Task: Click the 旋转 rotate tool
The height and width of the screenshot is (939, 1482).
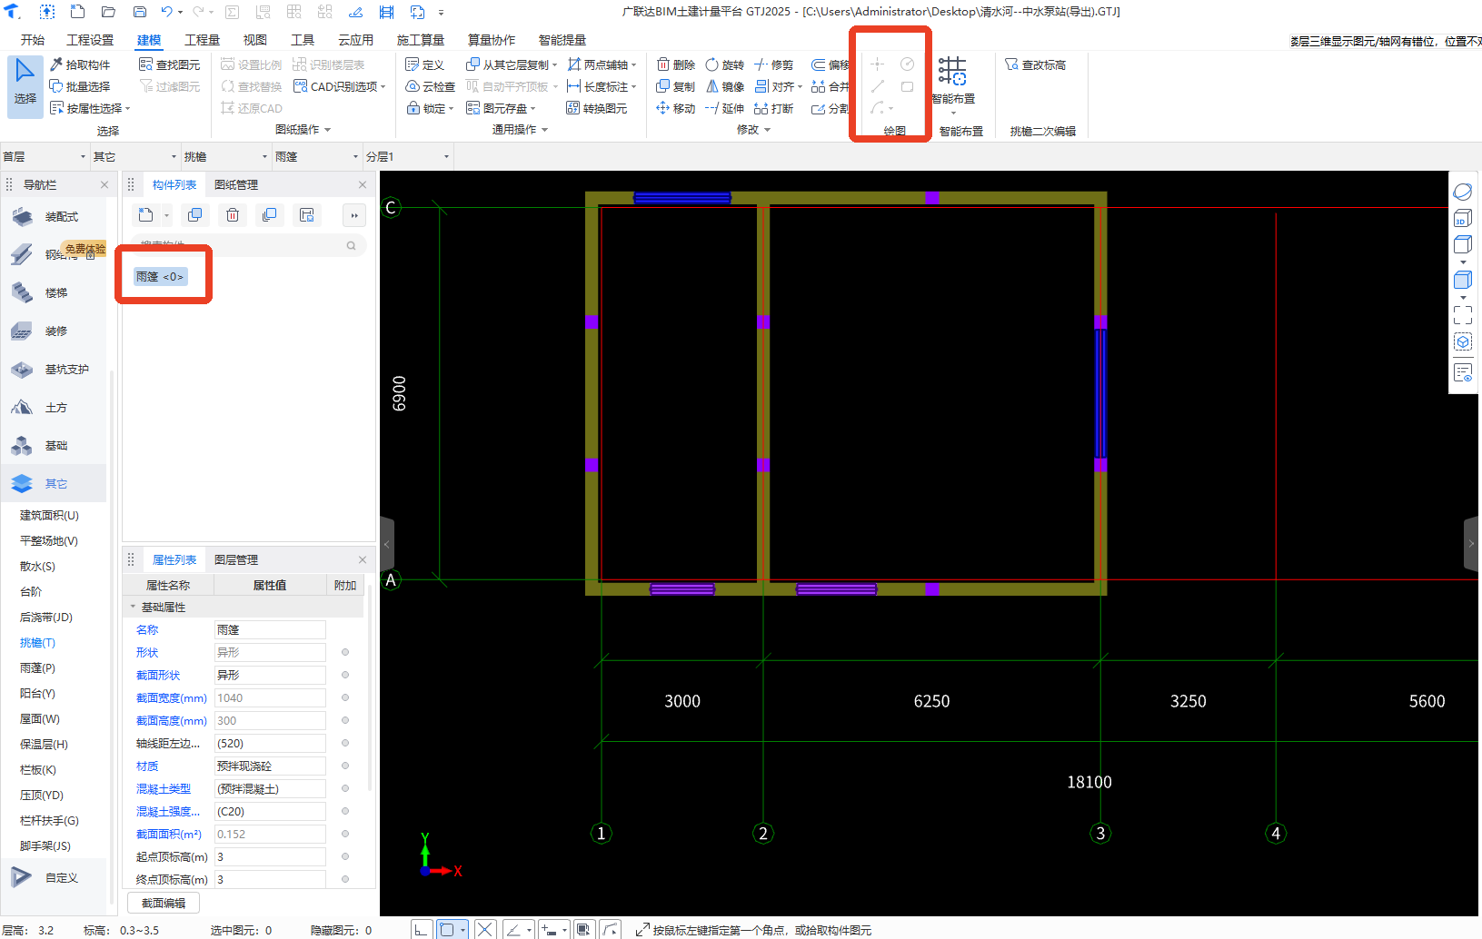Action: click(x=725, y=64)
